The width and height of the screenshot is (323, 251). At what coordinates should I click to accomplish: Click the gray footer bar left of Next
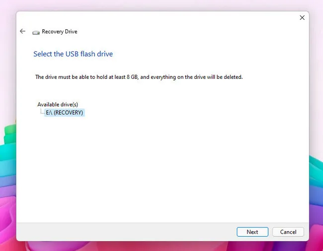(x=124, y=232)
